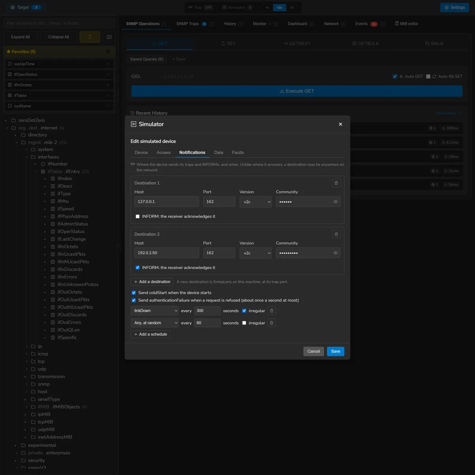Disable INFORM for Destination 2
The image size is (475, 475).
tap(138, 268)
